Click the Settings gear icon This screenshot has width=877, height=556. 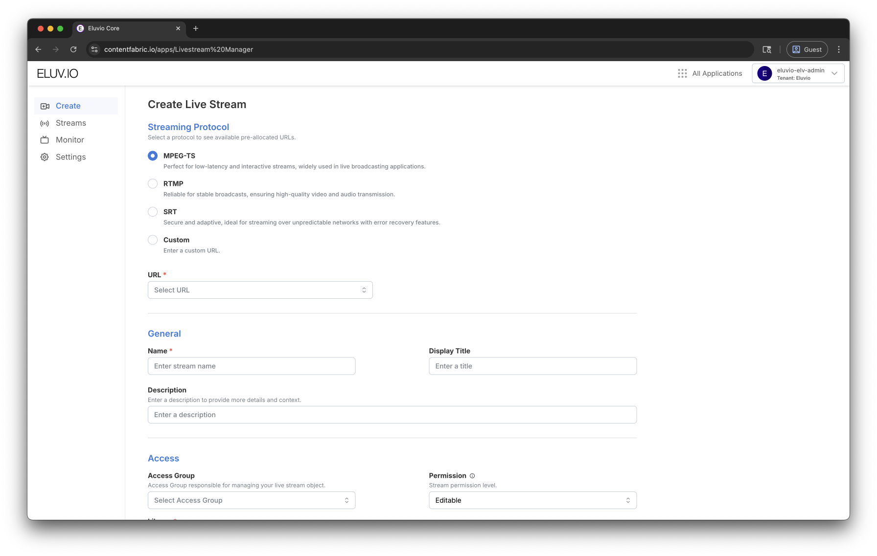coord(45,157)
